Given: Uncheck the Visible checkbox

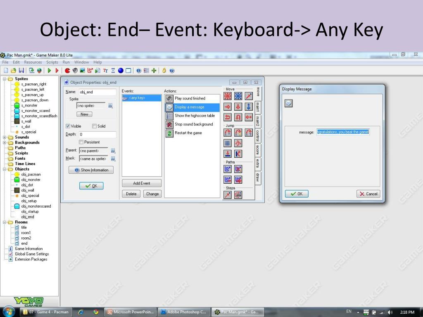Looking at the screenshot, I should [68, 126].
